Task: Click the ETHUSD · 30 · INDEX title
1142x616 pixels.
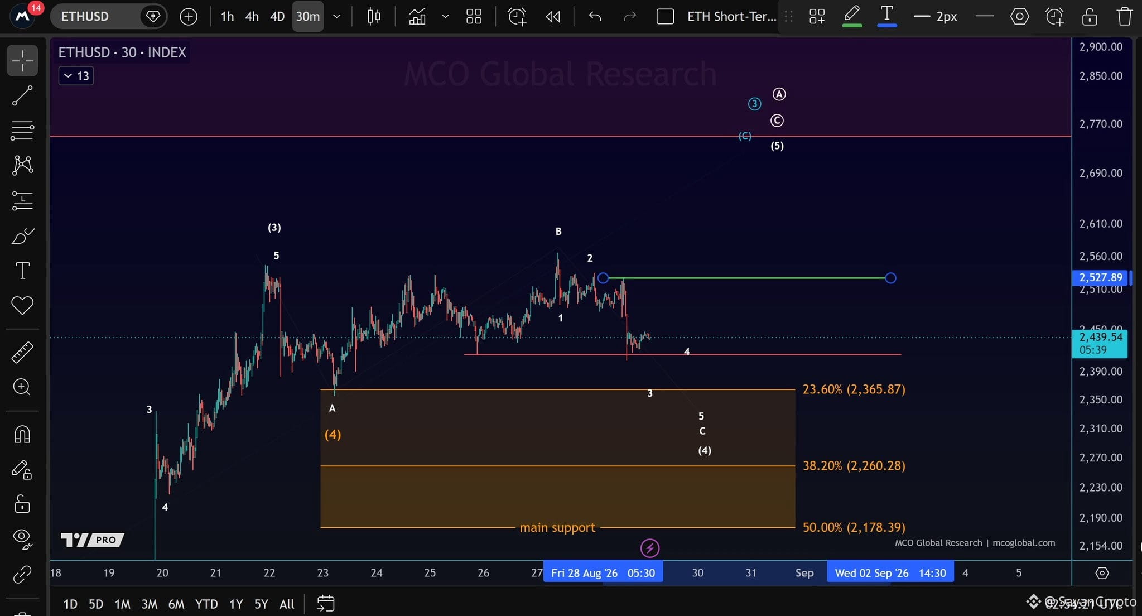Action: click(x=122, y=52)
